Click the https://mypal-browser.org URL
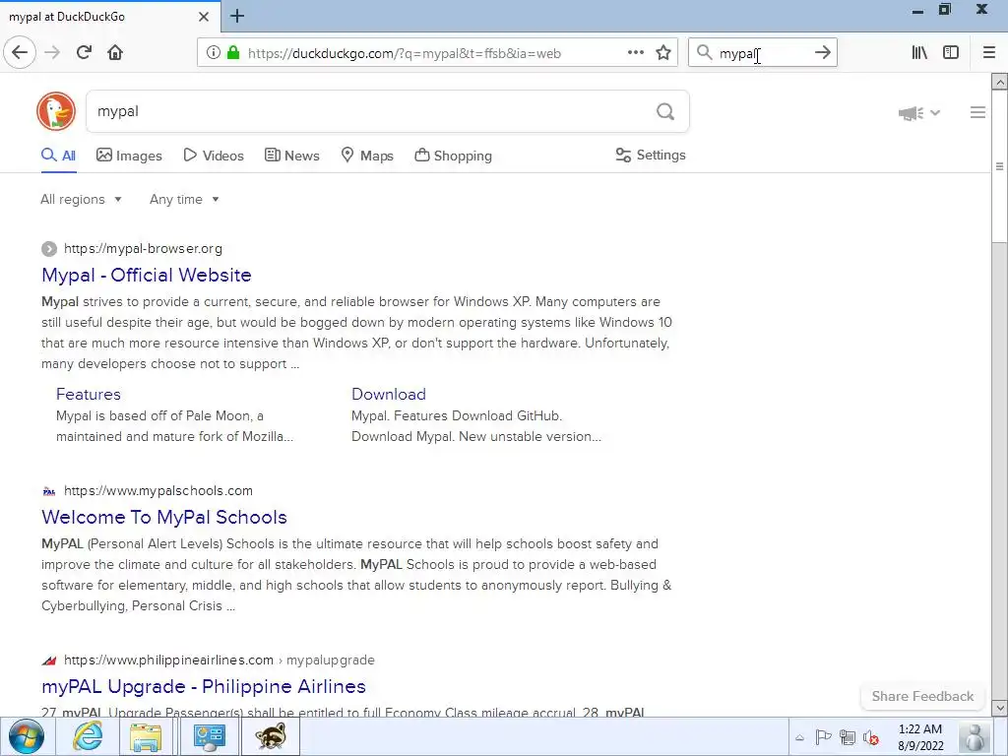The image size is (1008, 756). (x=143, y=248)
